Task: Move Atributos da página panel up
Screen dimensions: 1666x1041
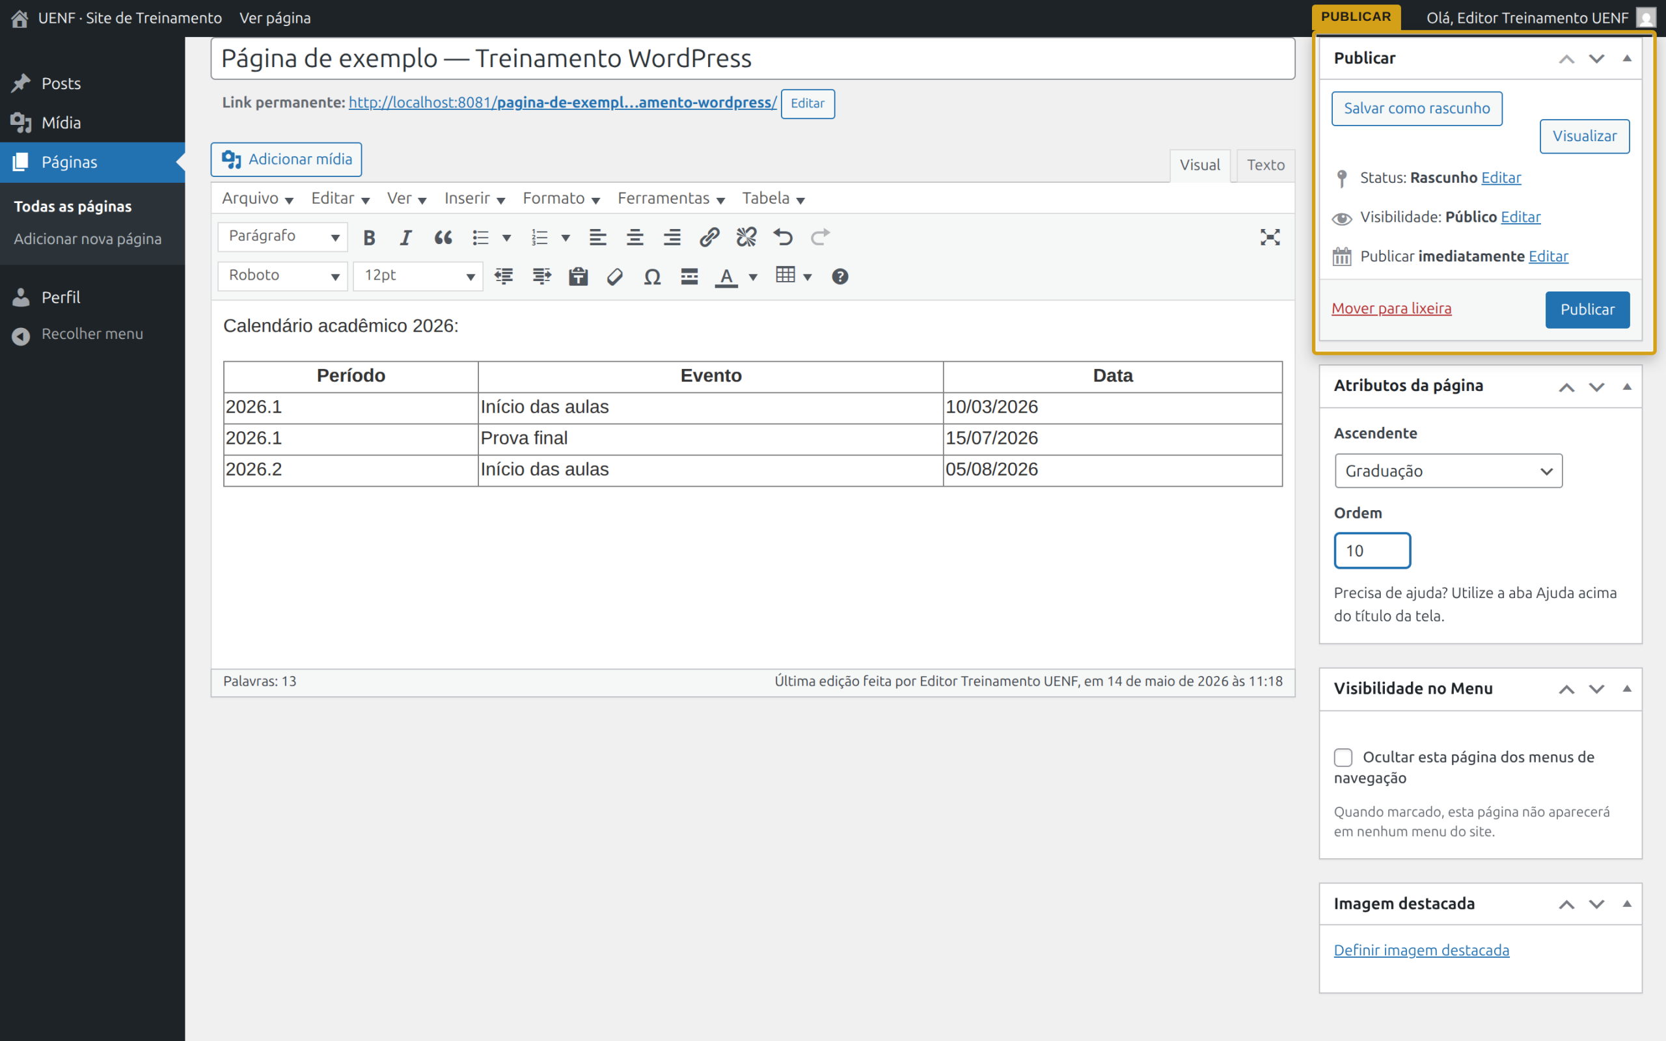Action: click(1567, 387)
